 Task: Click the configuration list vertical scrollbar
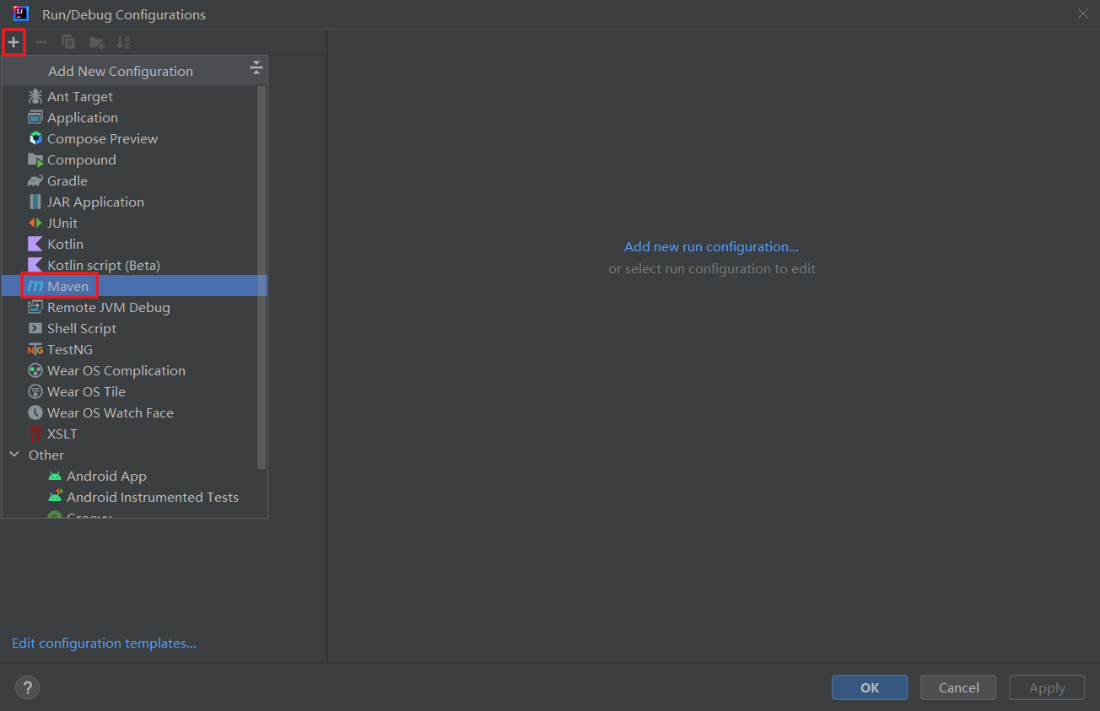tap(262, 277)
